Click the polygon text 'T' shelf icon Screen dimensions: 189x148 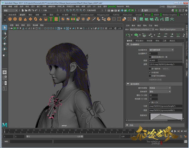click(51, 19)
